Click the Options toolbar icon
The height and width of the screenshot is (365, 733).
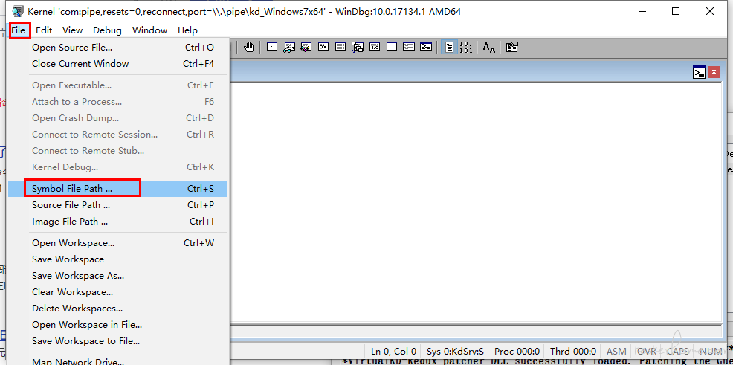coord(512,47)
